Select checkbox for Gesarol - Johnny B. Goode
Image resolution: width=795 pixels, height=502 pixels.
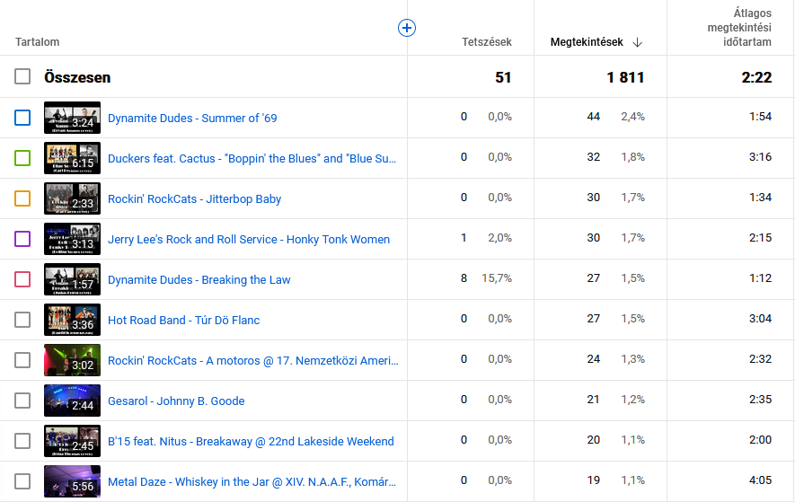pos(22,401)
